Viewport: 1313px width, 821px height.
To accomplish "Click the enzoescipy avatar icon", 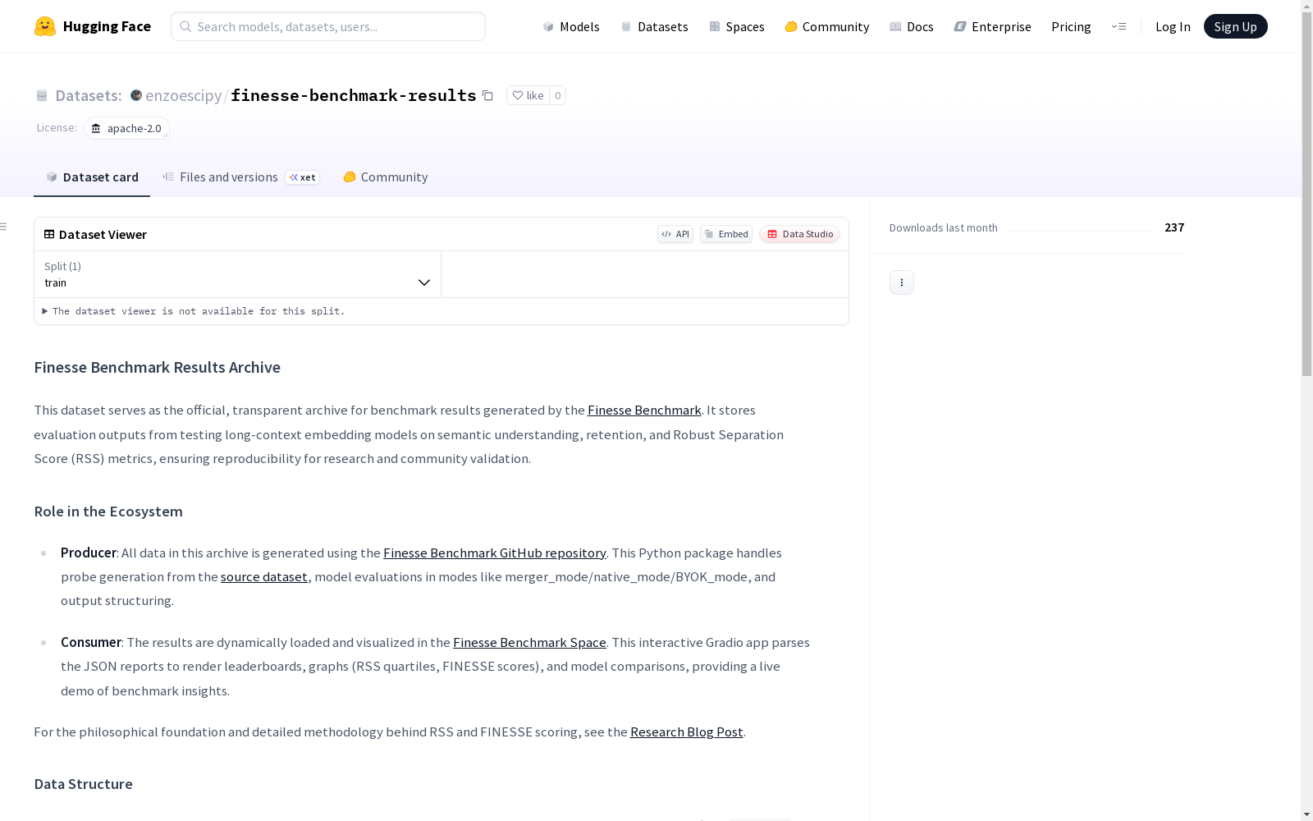I will tap(136, 95).
